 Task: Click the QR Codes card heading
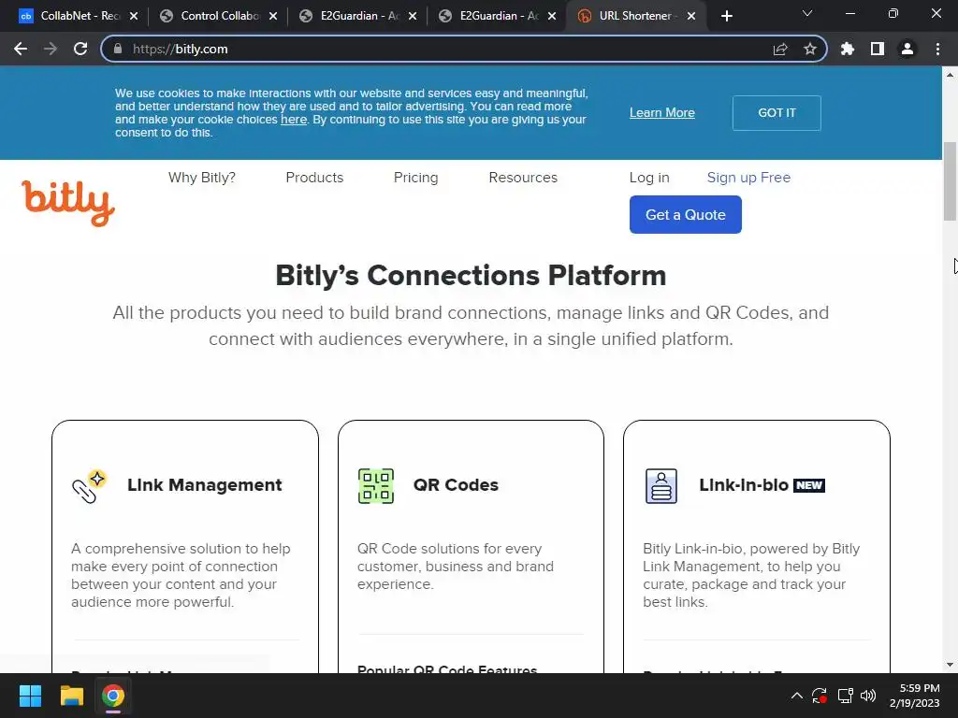pos(456,485)
